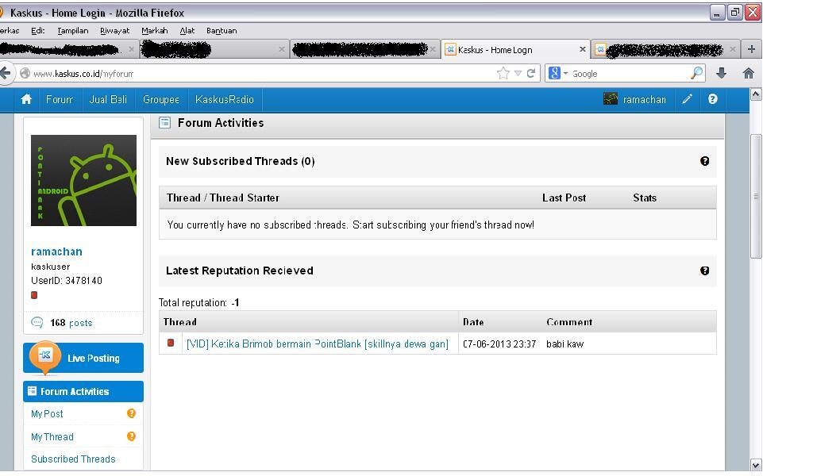Click the vertical scrollbar thumb
Image resolution: width=813 pixels, height=476 pixels.
pos(756,196)
